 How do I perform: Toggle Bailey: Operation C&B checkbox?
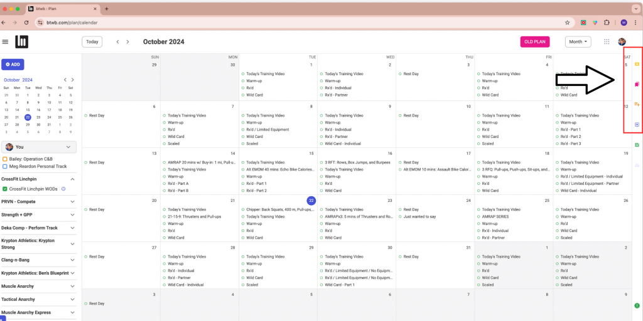click(5, 159)
